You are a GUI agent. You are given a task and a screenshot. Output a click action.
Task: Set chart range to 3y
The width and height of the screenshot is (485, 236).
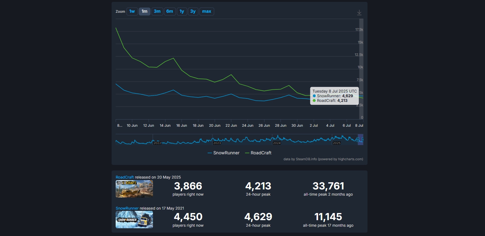(193, 11)
